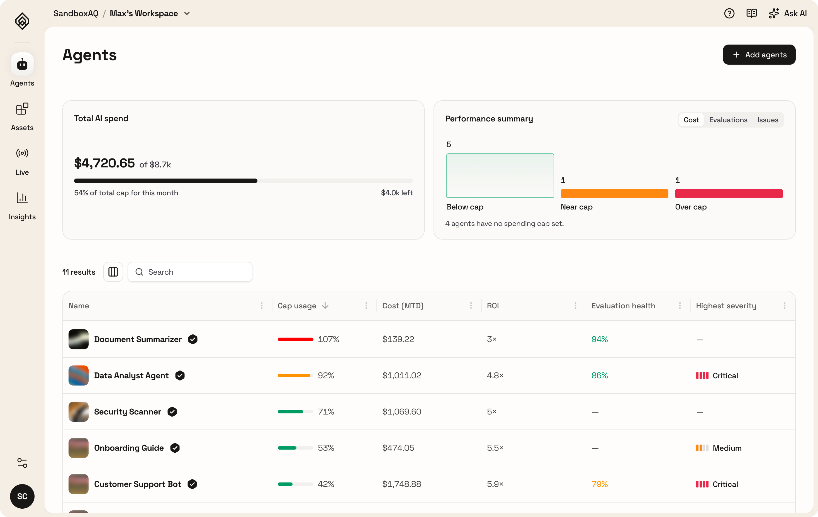
Task: Open the Assets sidebar icon
Action: (22, 109)
